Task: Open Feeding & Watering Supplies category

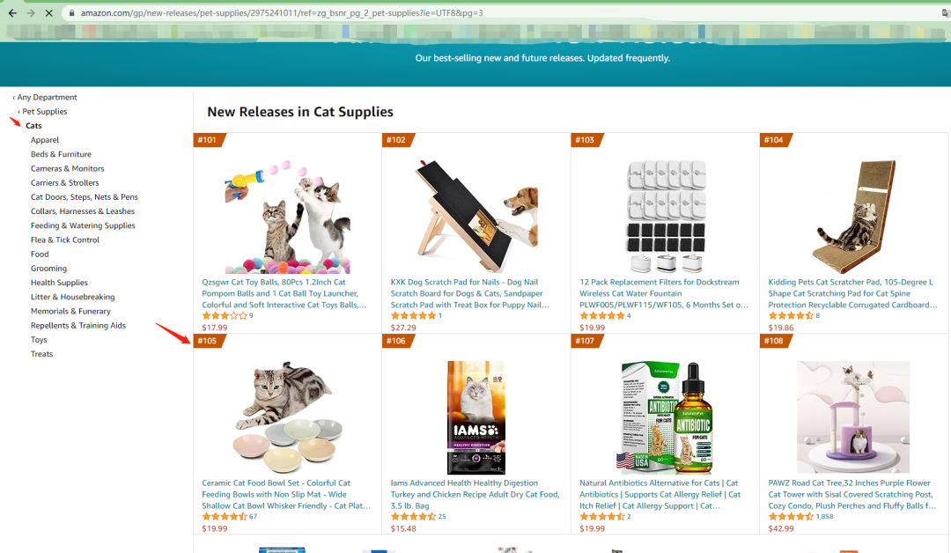Action: click(x=83, y=225)
